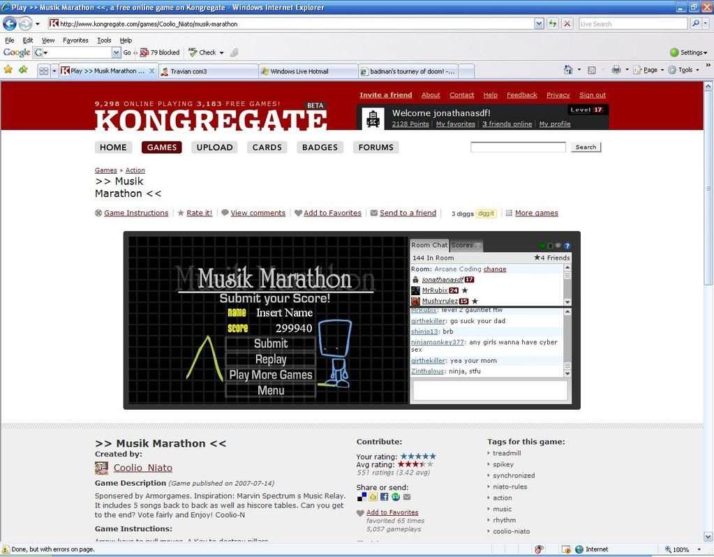The height and width of the screenshot is (557, 714).
Task: Open the IE home page icon
Action: point(568,70)
